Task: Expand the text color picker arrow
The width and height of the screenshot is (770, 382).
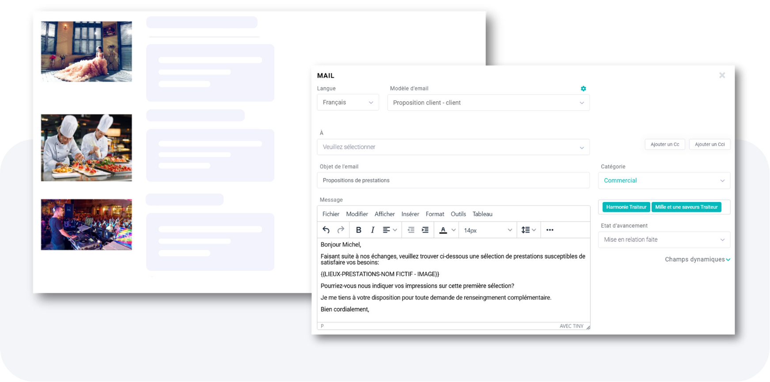Action: 453,230
